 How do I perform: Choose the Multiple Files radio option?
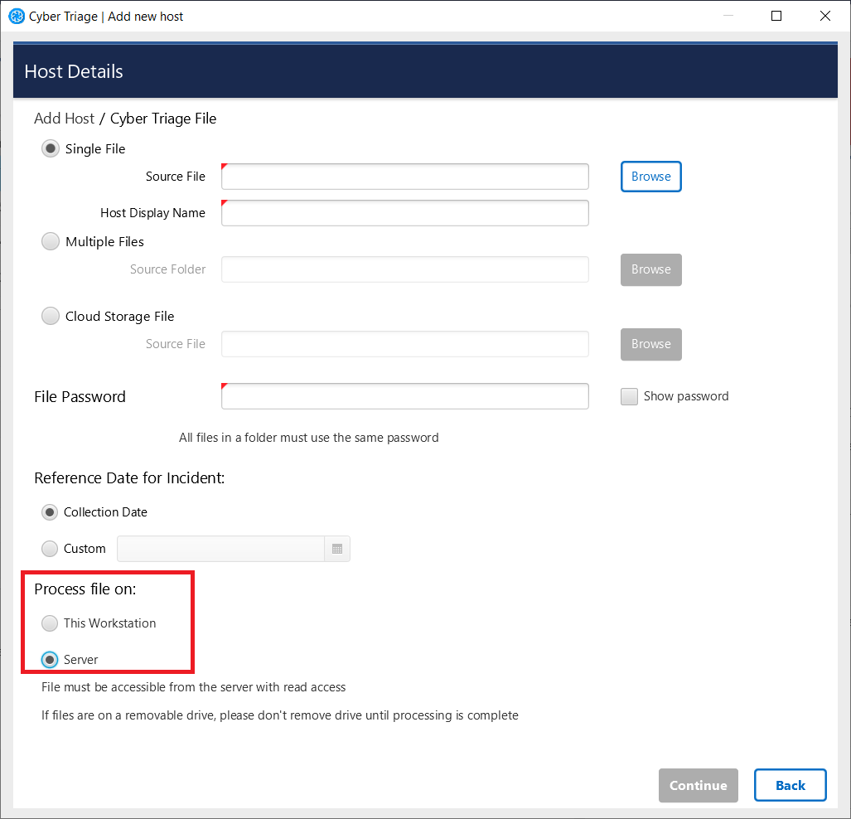pyautogui.click(x=51, y=242)
